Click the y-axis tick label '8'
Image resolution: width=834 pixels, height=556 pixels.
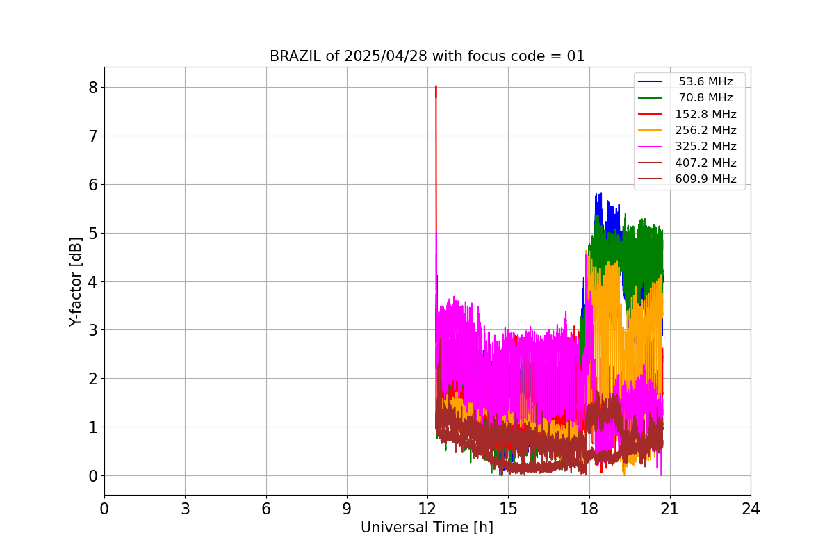click(92, 87)
